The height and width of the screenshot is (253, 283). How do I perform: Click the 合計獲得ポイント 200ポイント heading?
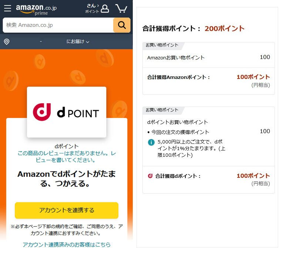pyautogui.click(x=193, y=28)
